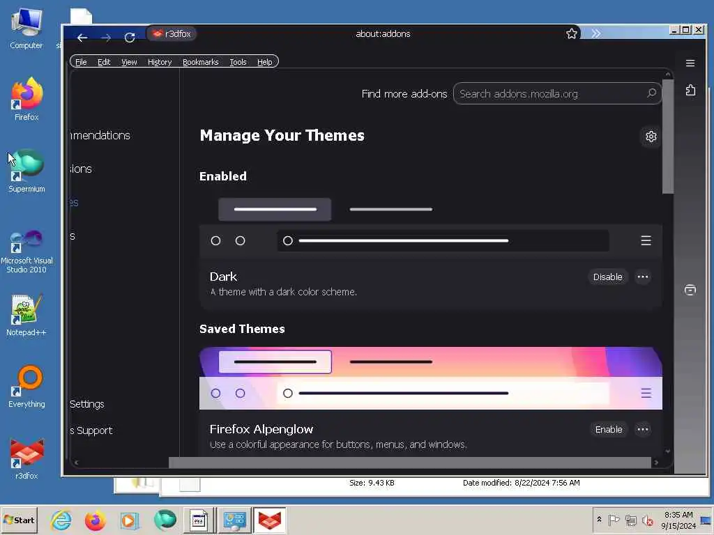Click the horizontal scrollbar at bottom
This screenshot has height=535, width=714.
pyautogui.click(x=410, y=463)
